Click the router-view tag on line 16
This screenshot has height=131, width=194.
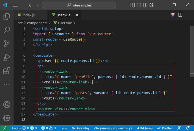coord(66,109)
